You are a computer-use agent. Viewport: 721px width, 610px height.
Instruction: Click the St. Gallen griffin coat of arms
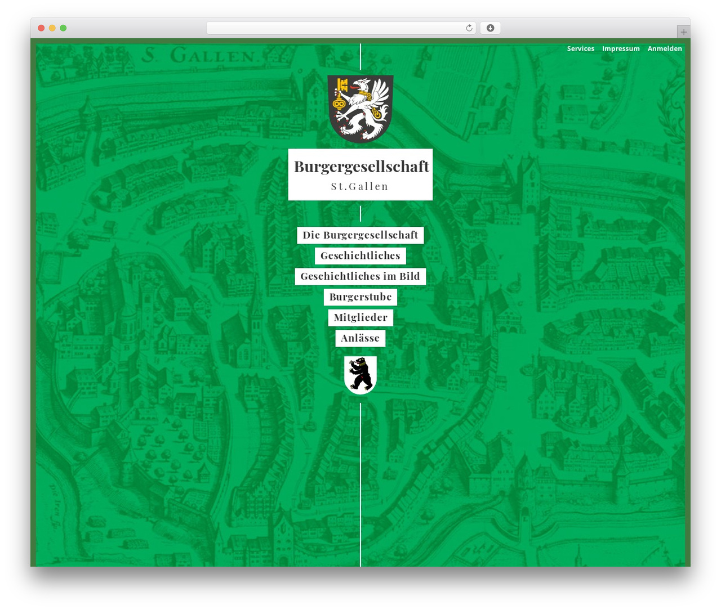click(x=360, y=109)
